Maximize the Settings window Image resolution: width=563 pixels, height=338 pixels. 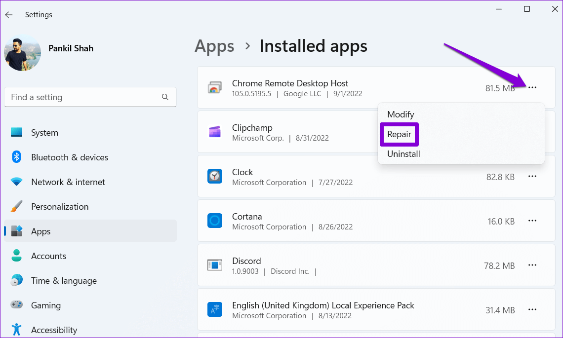coord(527,9)
